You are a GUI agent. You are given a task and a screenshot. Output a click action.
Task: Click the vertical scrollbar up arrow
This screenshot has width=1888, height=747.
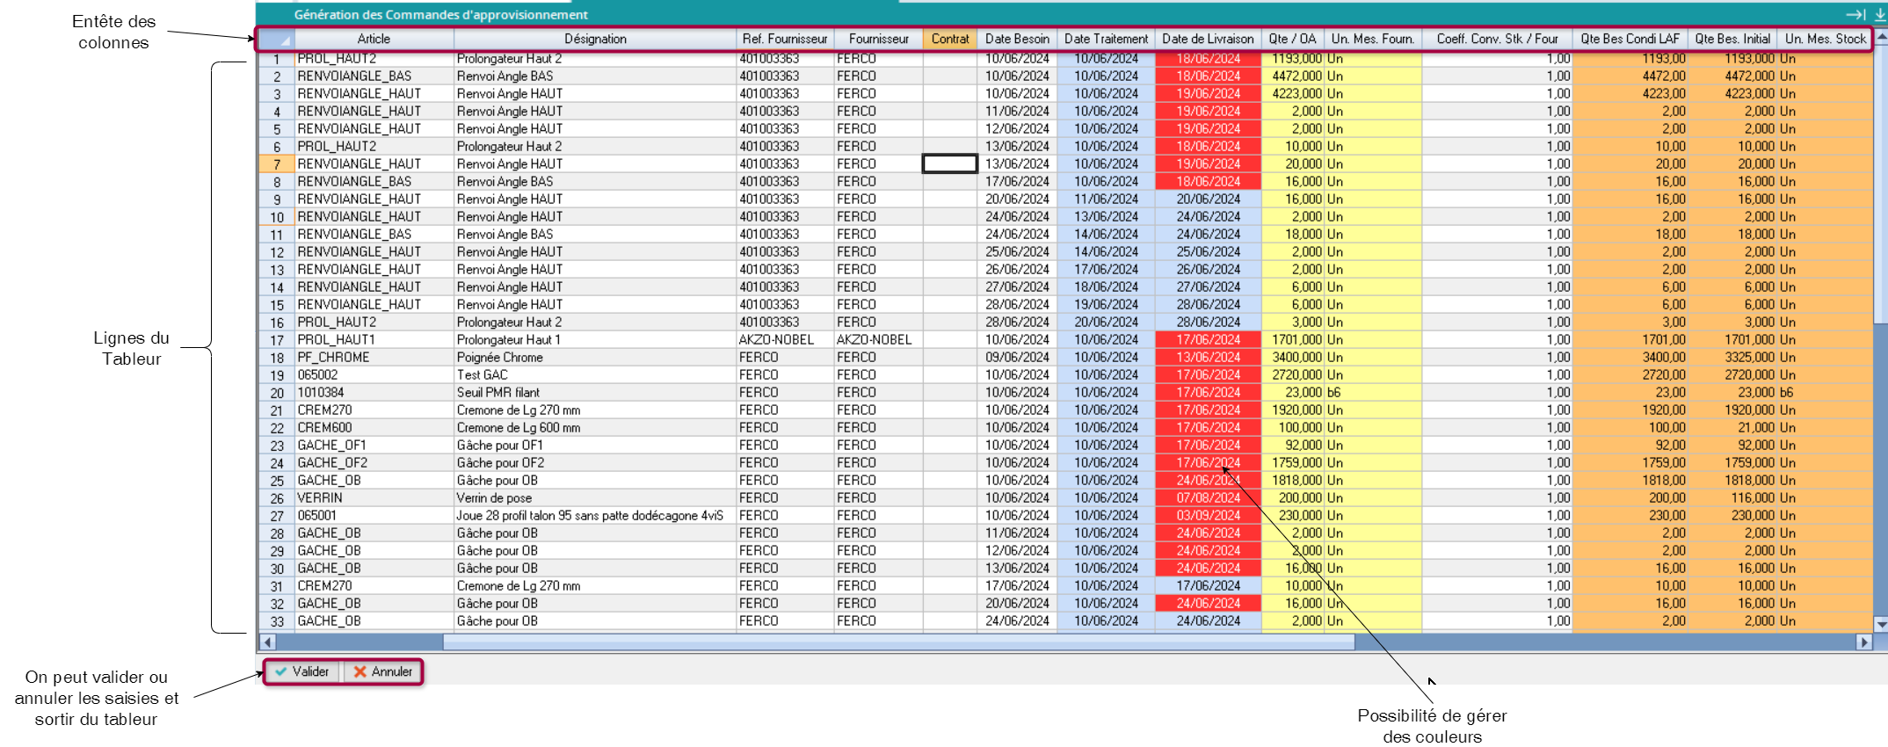point(1881,39)
